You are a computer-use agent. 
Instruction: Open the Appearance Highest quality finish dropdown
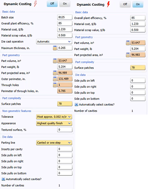click(54, 123)
